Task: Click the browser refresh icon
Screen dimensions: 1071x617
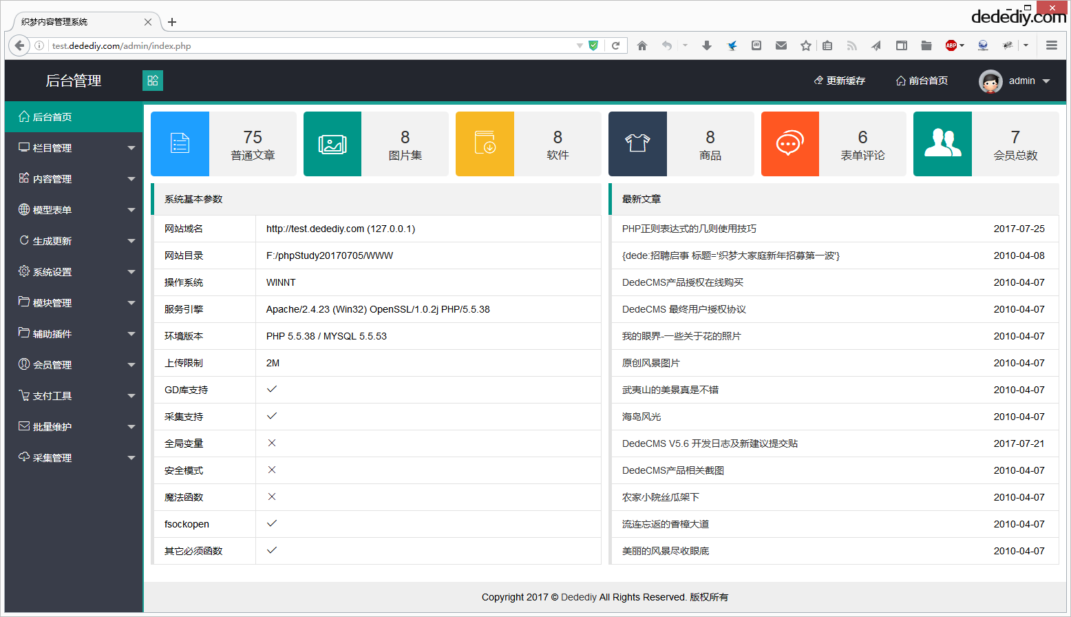Action: click(x=615, y=45)
